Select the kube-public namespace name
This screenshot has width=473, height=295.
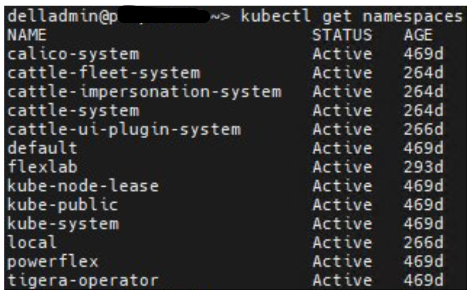tap(62, 205)
